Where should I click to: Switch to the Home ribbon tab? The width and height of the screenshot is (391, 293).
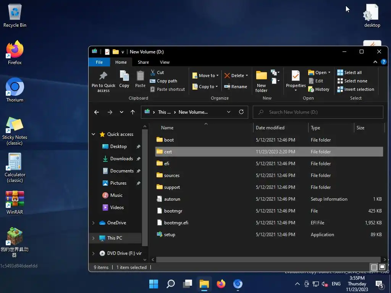(121, 62)
